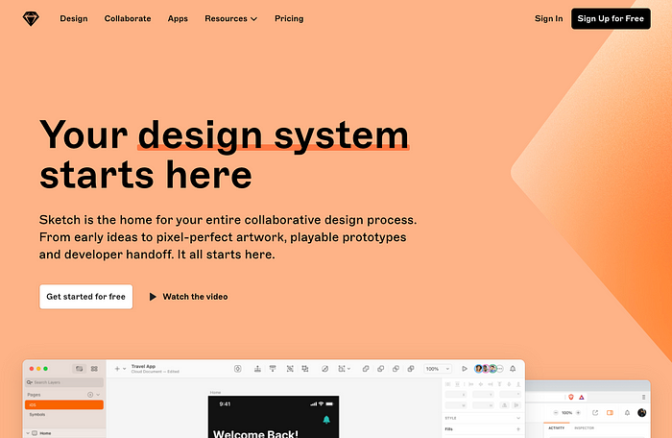Click the Sign In link
The height and width of the screenshot is (438, 672).
(548, 18)
